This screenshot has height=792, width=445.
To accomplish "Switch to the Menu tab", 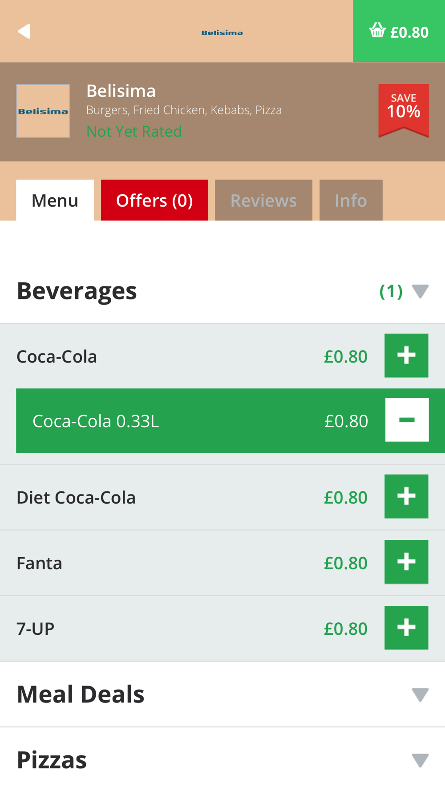I will (55, 200).
